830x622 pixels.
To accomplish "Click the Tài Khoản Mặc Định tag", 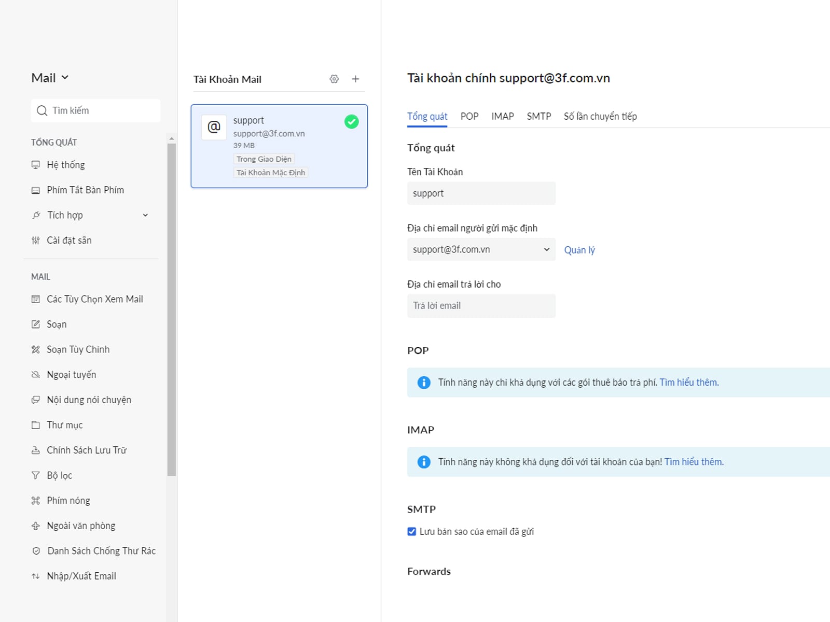I will pos(271,173).
